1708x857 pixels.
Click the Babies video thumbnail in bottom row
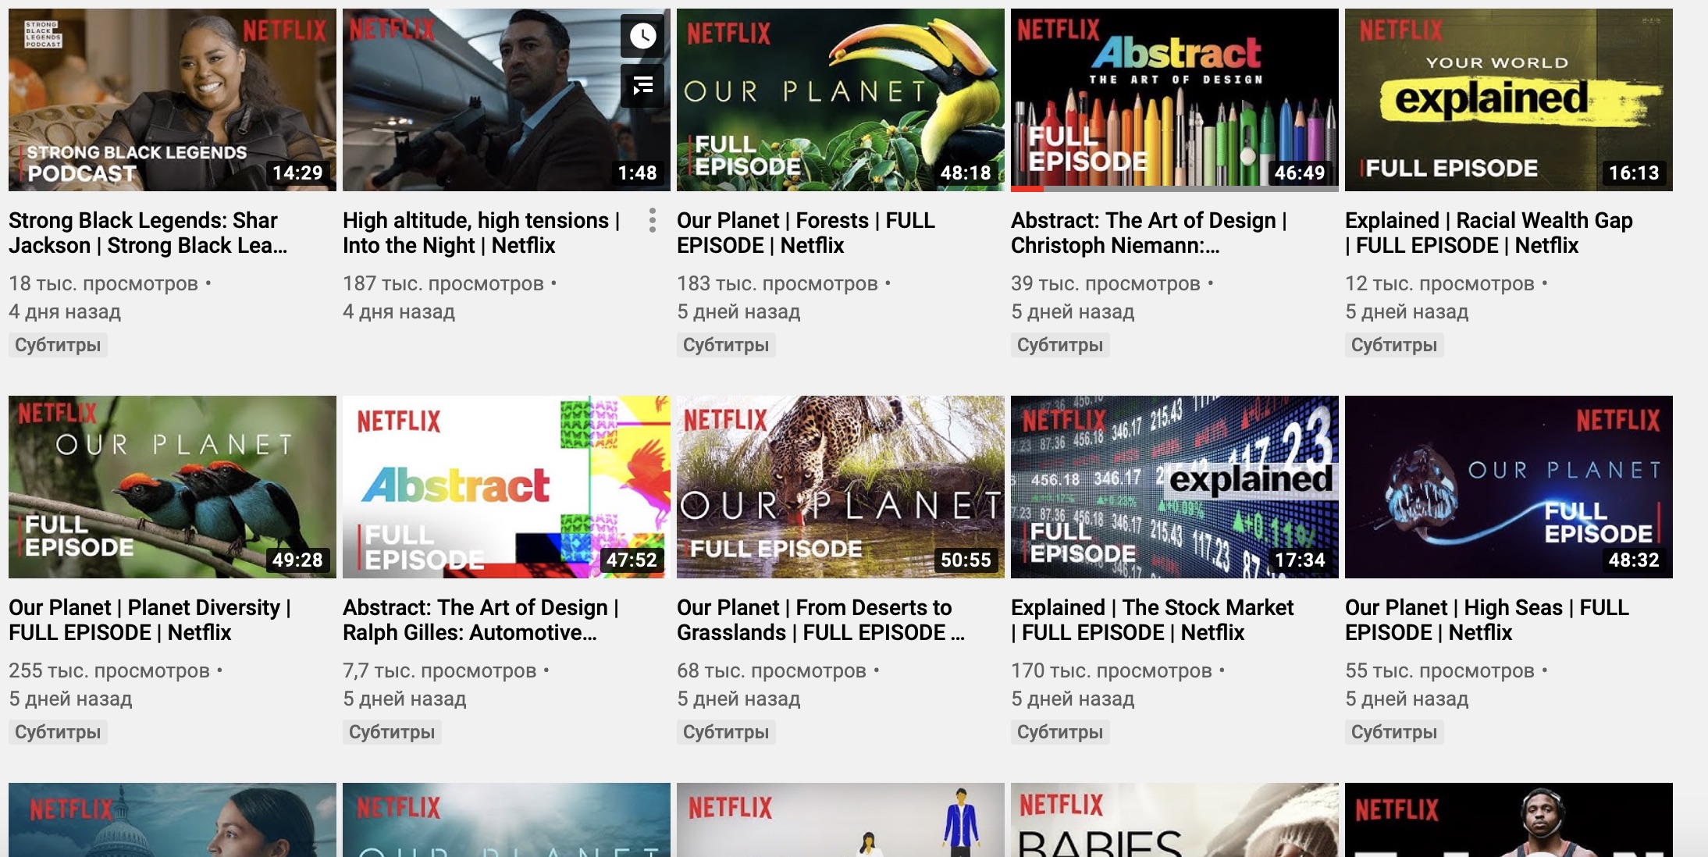[x=1174, y=820]
